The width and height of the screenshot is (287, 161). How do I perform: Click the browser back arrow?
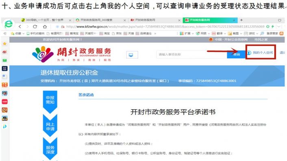(x=20, y=27)
